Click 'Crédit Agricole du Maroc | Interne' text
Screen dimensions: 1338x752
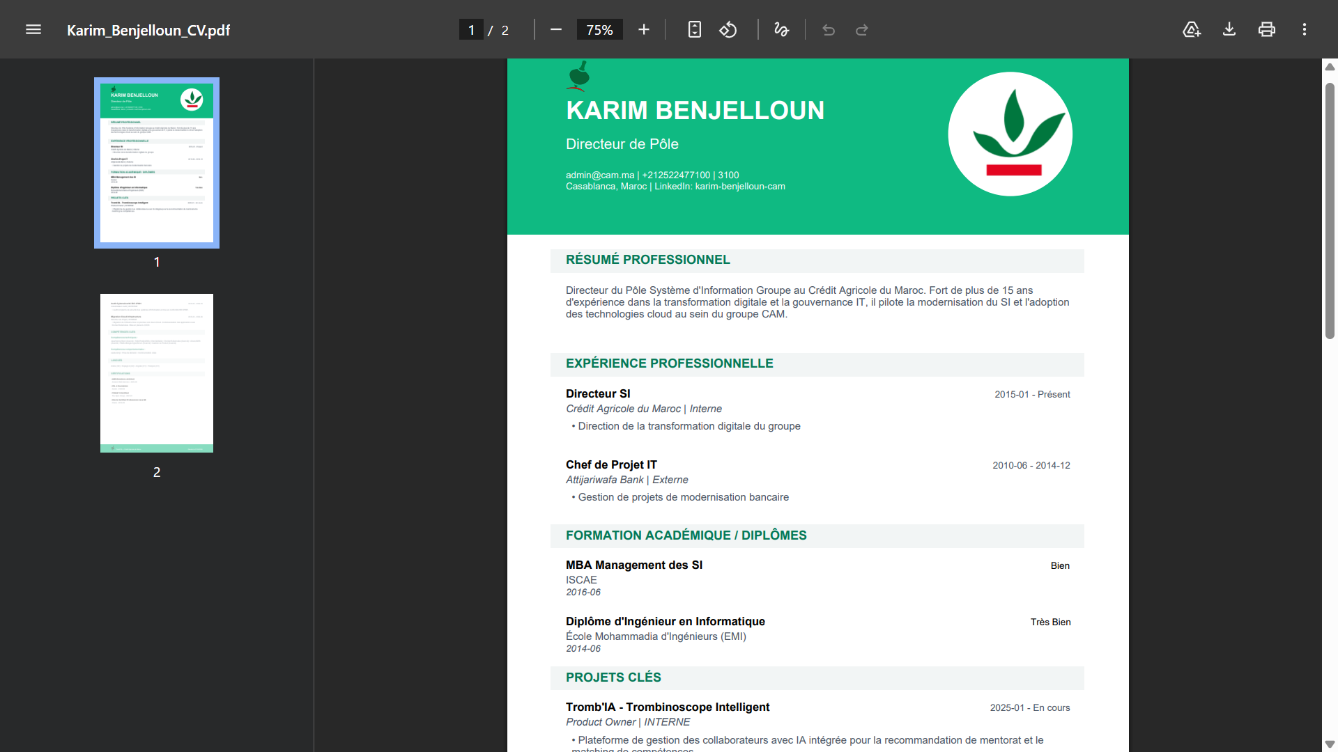[x=644, y=409]
